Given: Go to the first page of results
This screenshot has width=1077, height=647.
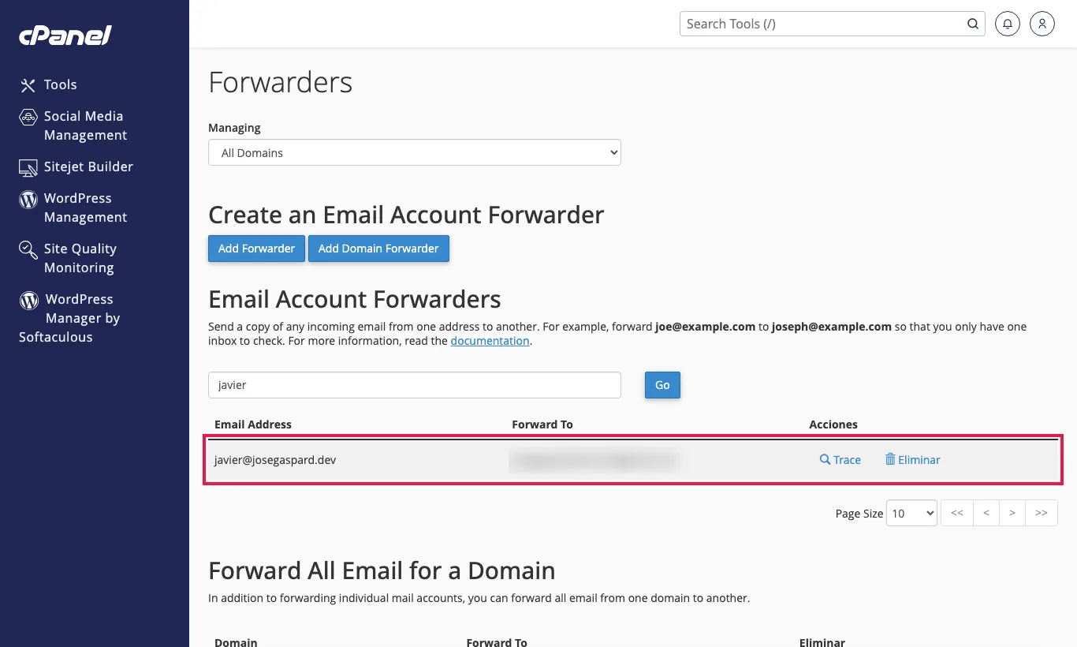Looking at the screenshot, I should 957,513.
